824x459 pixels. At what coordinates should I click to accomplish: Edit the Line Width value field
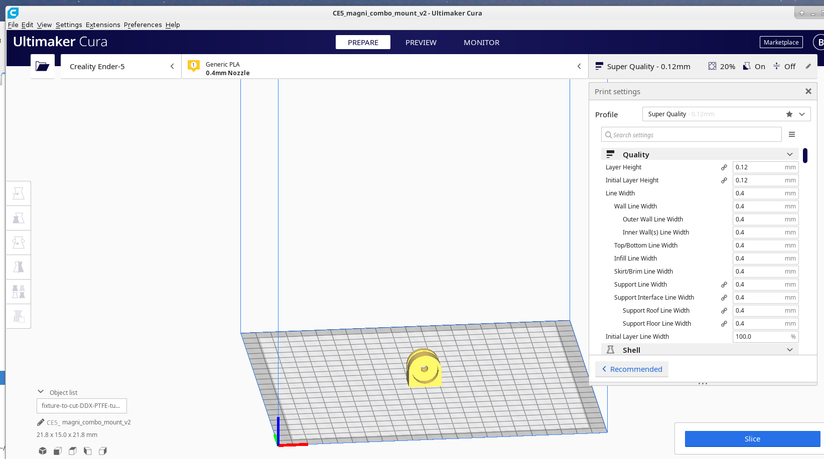[765, 193]
